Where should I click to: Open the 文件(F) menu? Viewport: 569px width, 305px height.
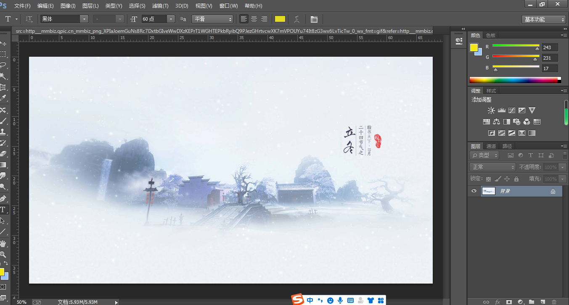click(22, 6)
